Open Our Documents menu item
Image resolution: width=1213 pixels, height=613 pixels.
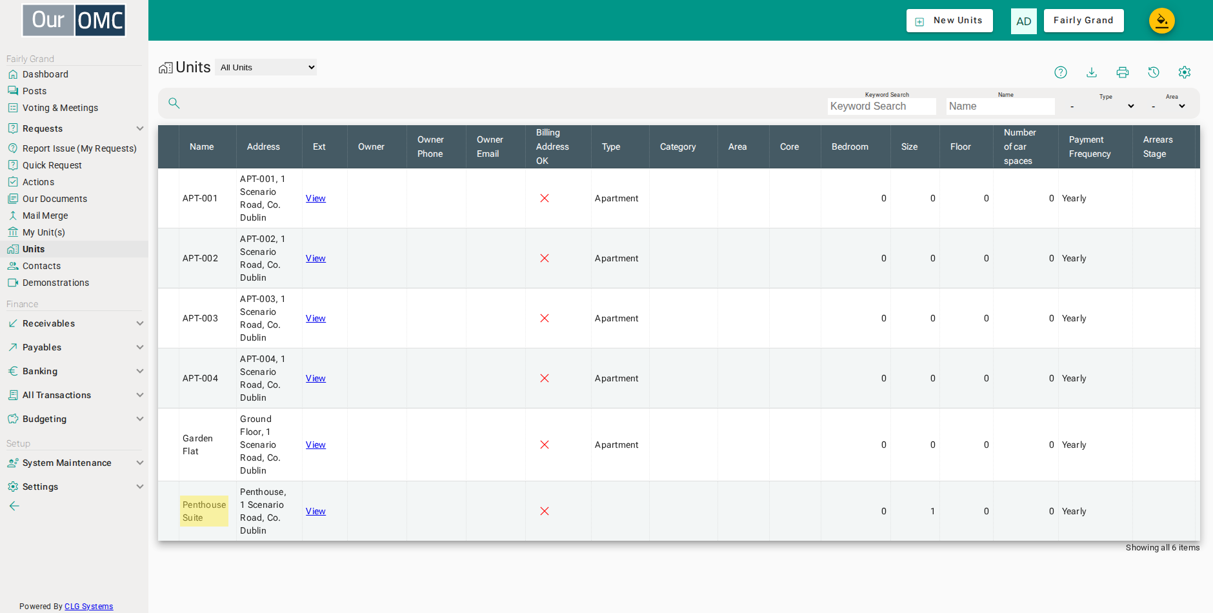pyautogui.click(x=55, y=199)
